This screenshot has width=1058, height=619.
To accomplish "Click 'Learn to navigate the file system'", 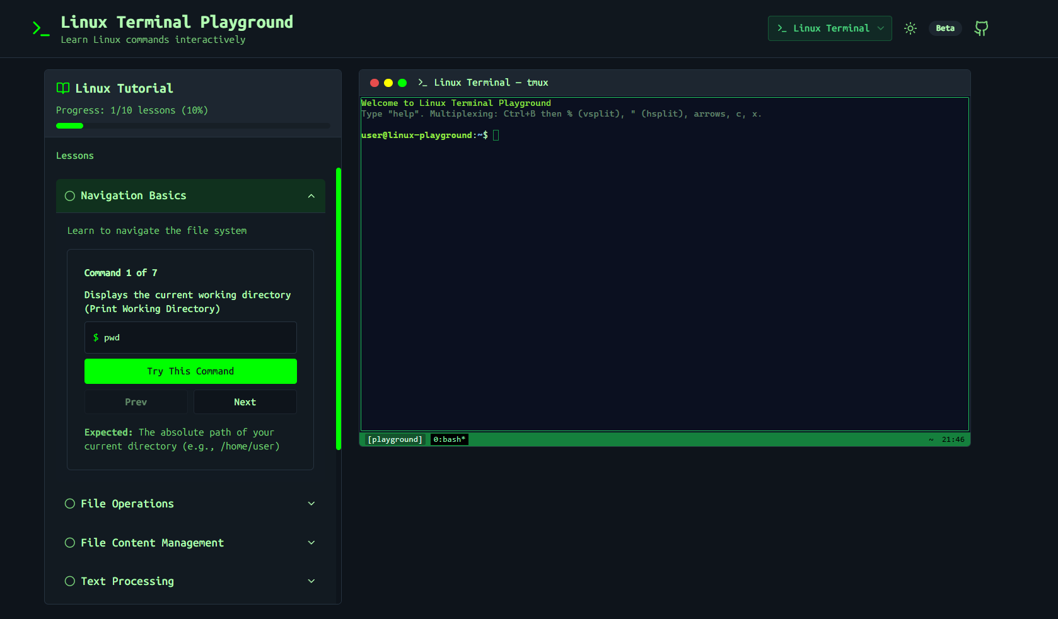I will pyautogui.click(x=157, y=231).
